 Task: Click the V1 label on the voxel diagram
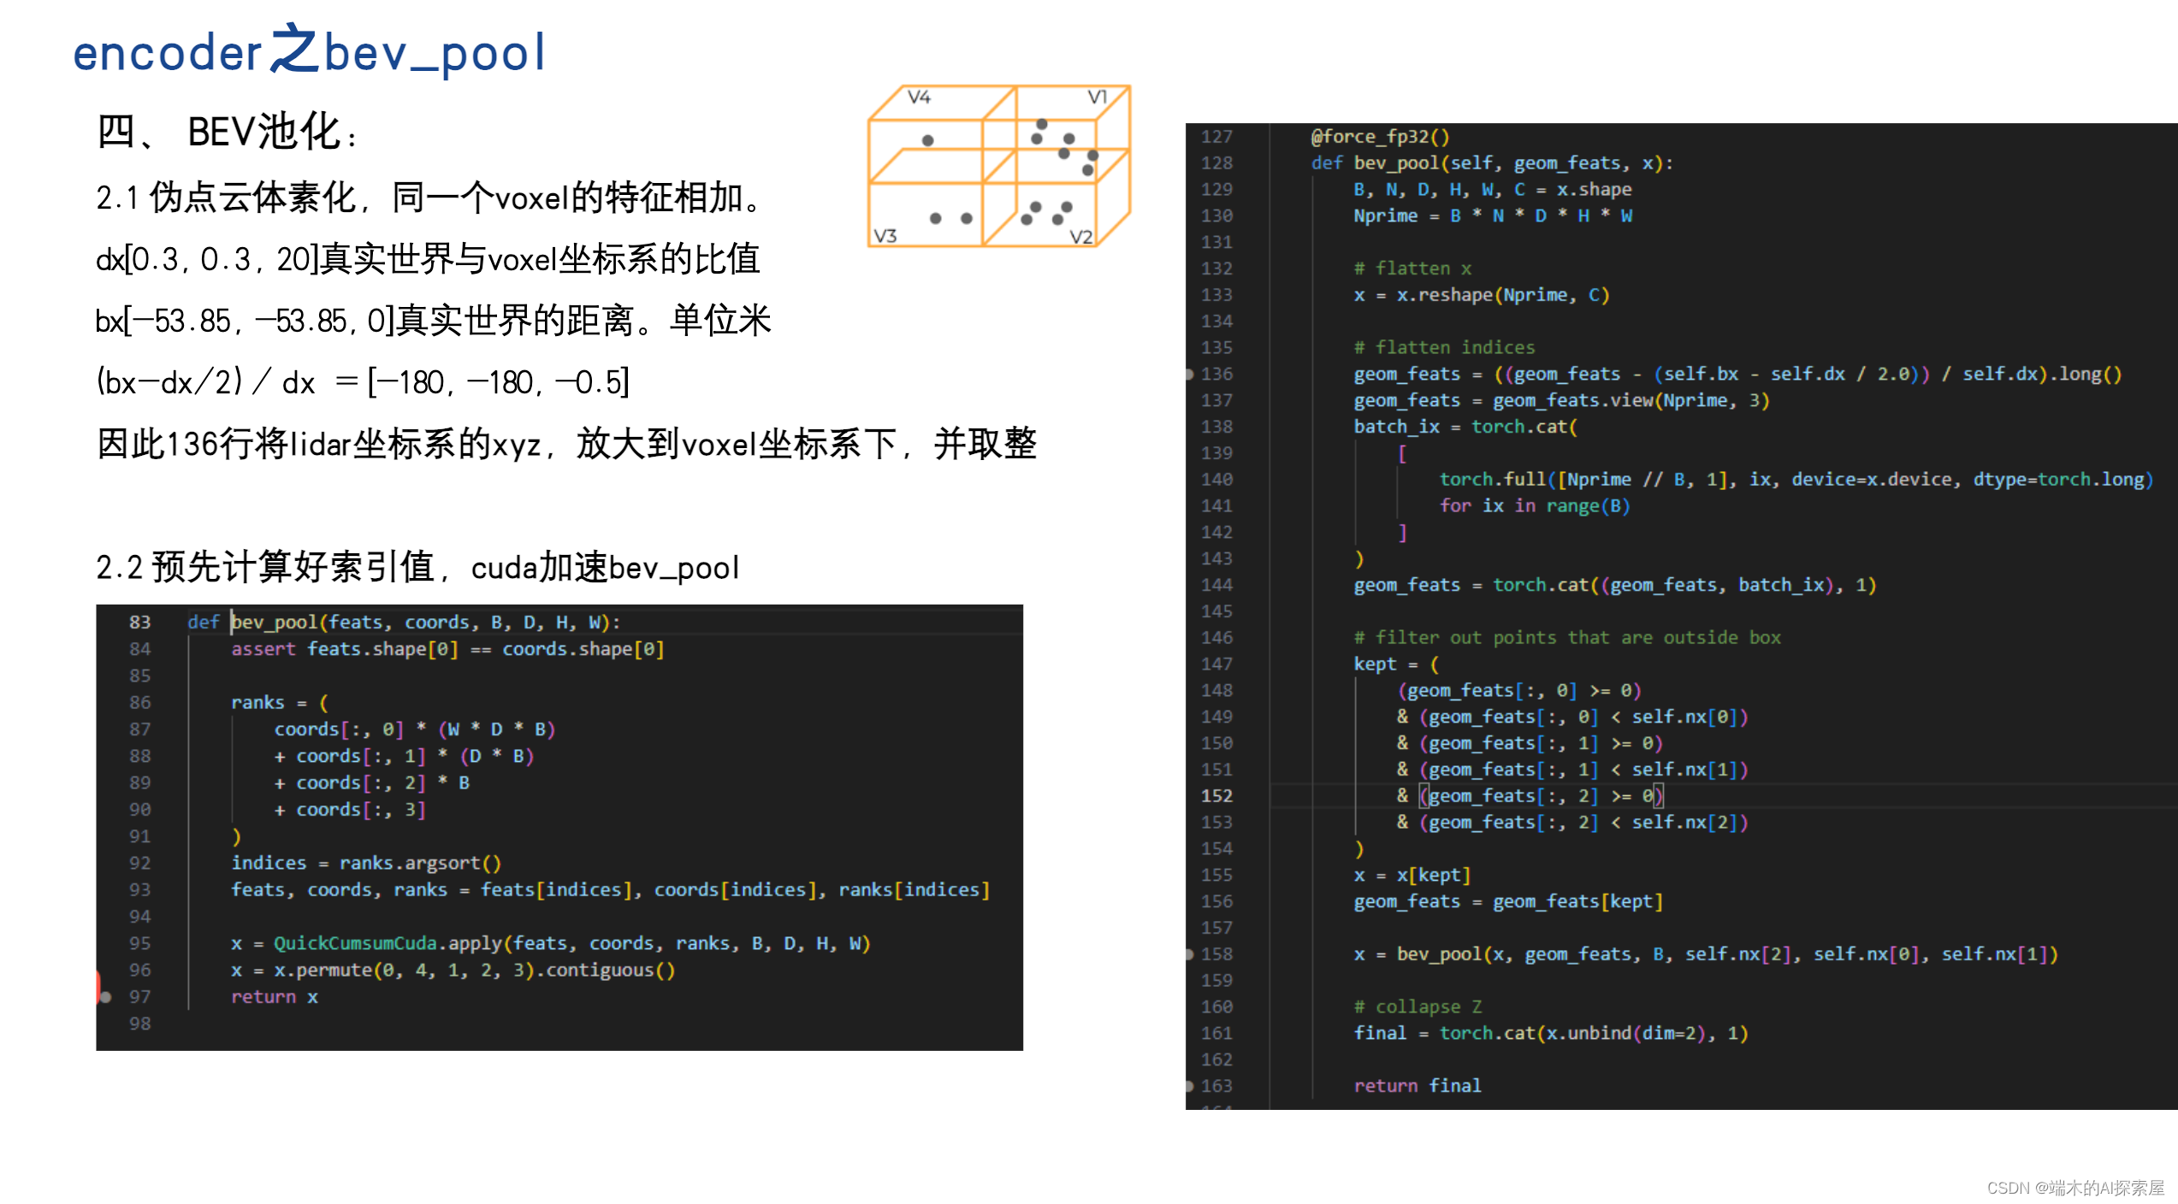tap(1098, 97)
